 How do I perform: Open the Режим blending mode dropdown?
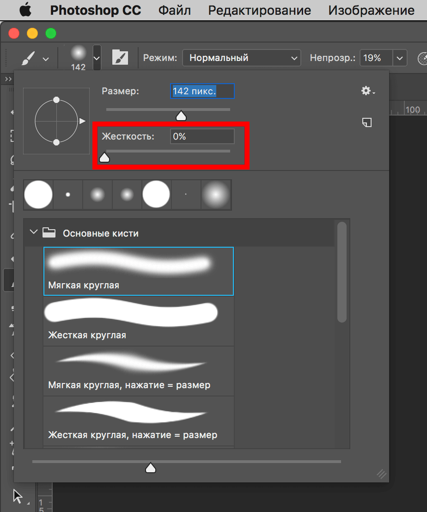(242, 58)
